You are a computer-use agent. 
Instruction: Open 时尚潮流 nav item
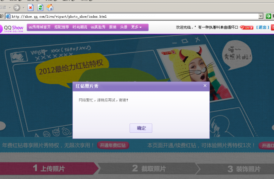coord(80,27)
